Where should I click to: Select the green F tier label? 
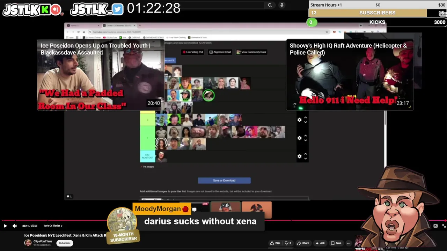coord(147,138)
